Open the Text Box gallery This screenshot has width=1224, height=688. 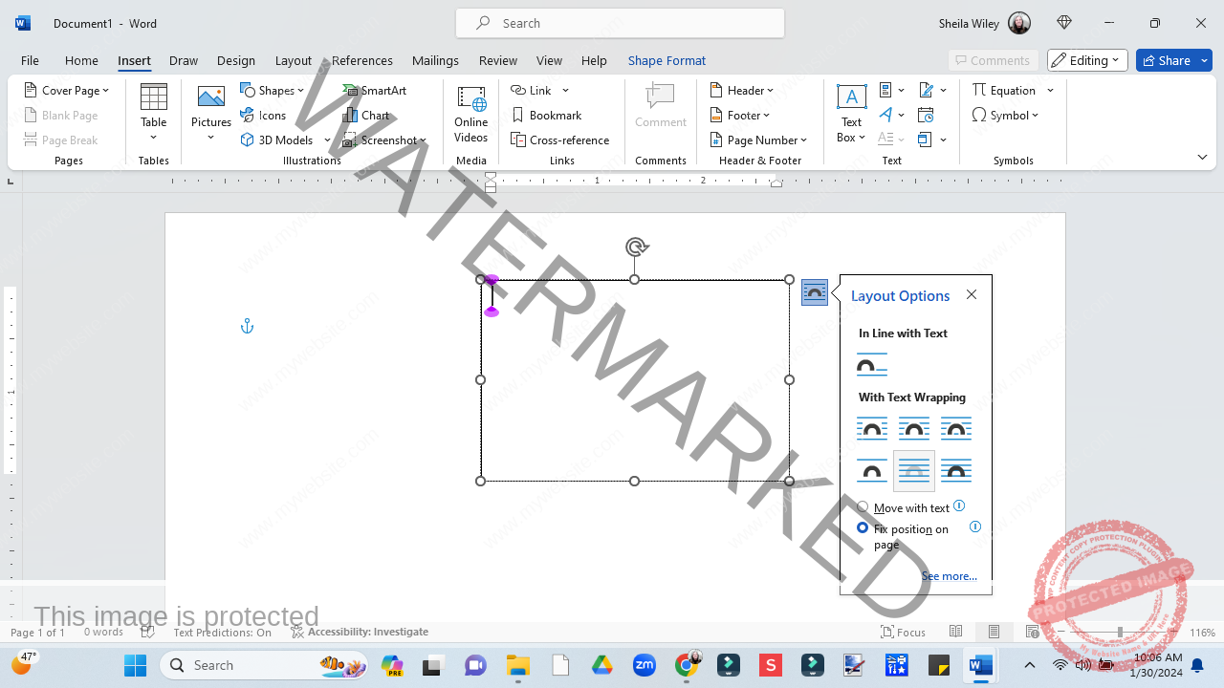851,113
